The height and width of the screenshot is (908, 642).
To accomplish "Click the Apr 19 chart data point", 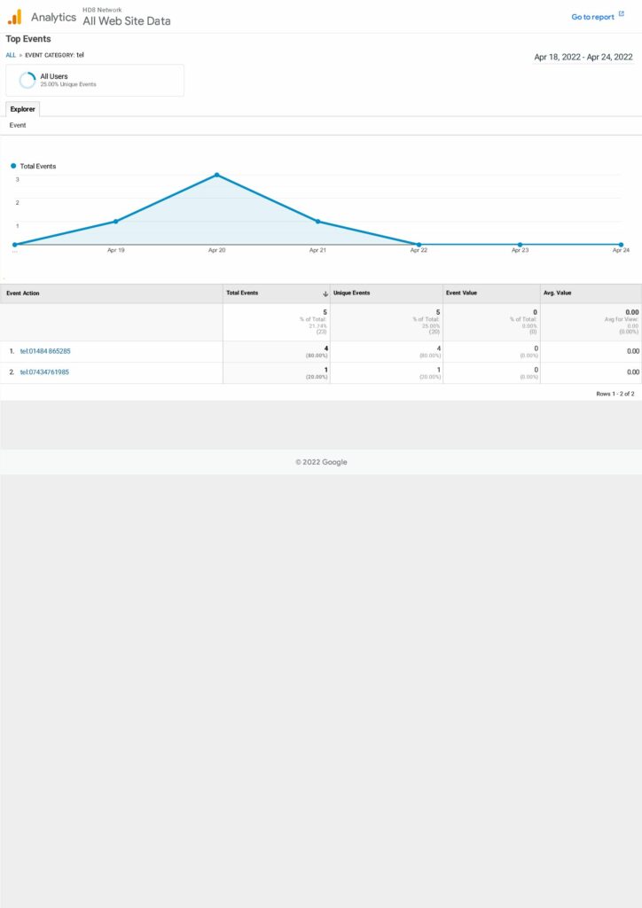I will coord(116,221).
